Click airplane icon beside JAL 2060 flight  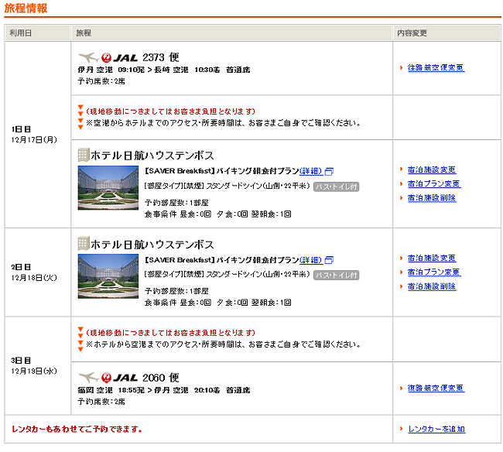click(88, 378)
